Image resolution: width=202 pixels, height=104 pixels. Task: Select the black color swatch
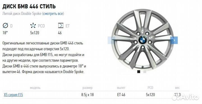point(139,72)
